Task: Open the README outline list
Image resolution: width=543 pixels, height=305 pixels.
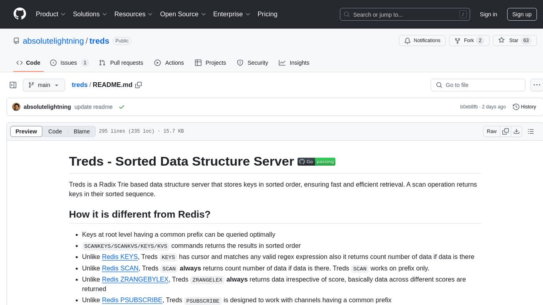Action: click(x=531, y=131)
